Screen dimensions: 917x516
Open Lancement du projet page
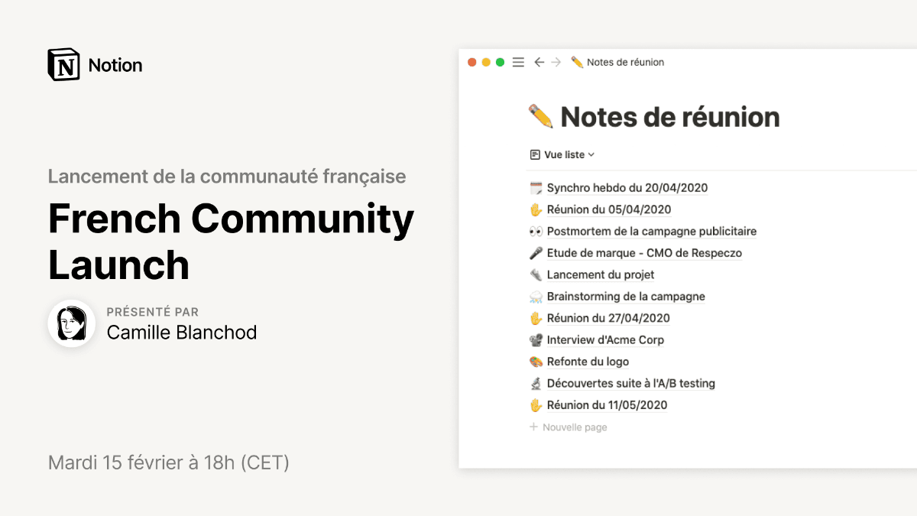tap(601, 275)
